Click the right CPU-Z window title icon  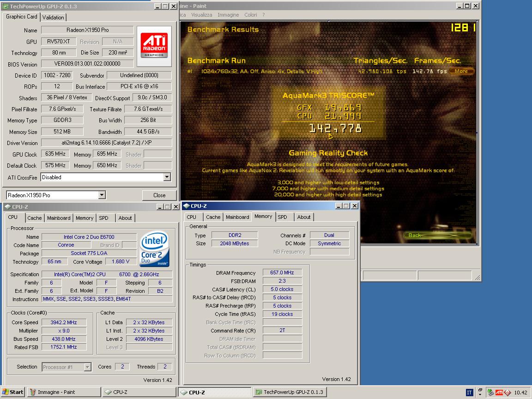click(187, 206)
